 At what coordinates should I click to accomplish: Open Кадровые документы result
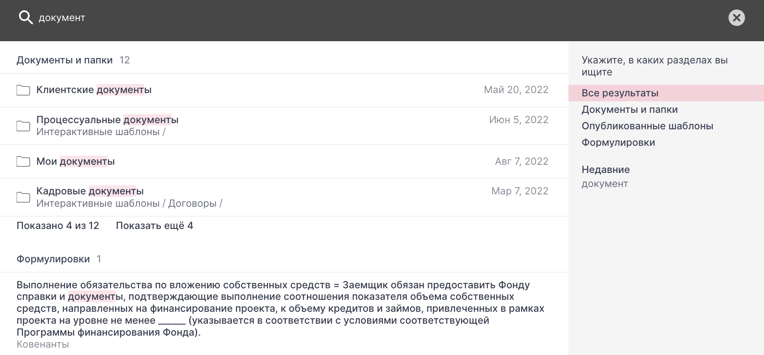(90, 191)
